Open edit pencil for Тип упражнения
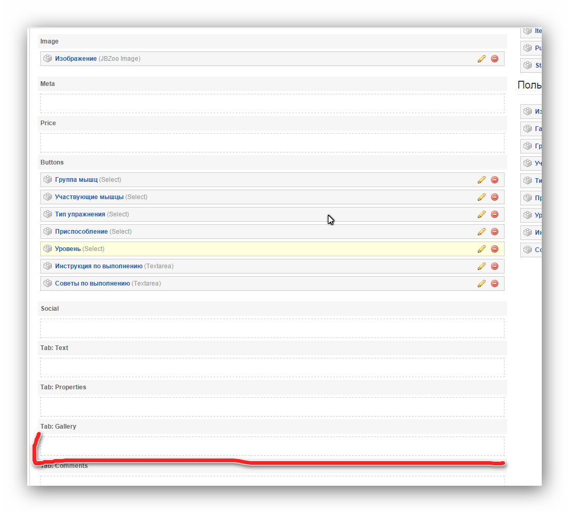Viewport: 569px width, 513px height. 482,214
